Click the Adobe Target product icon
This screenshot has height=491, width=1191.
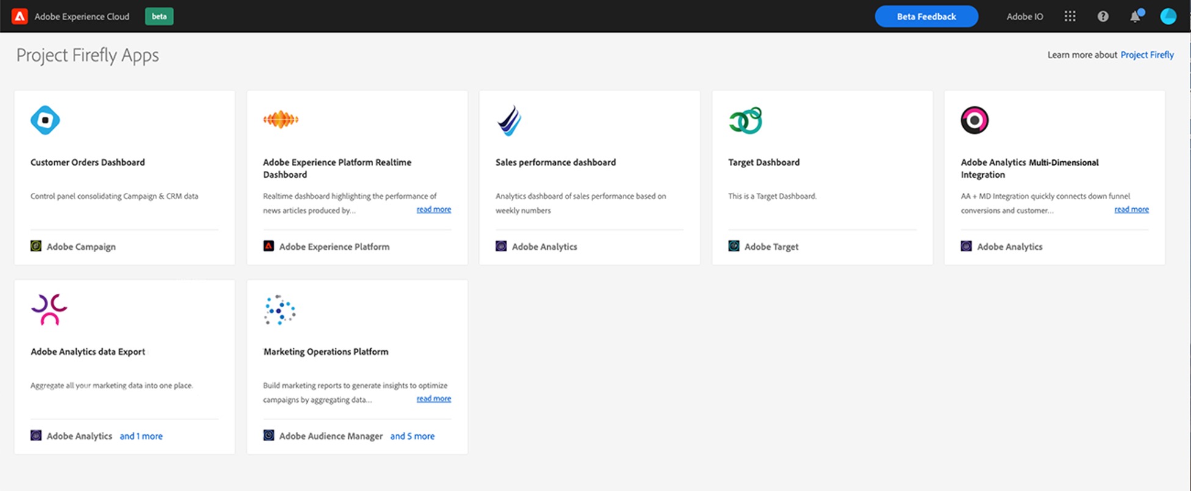coord(734,246)
